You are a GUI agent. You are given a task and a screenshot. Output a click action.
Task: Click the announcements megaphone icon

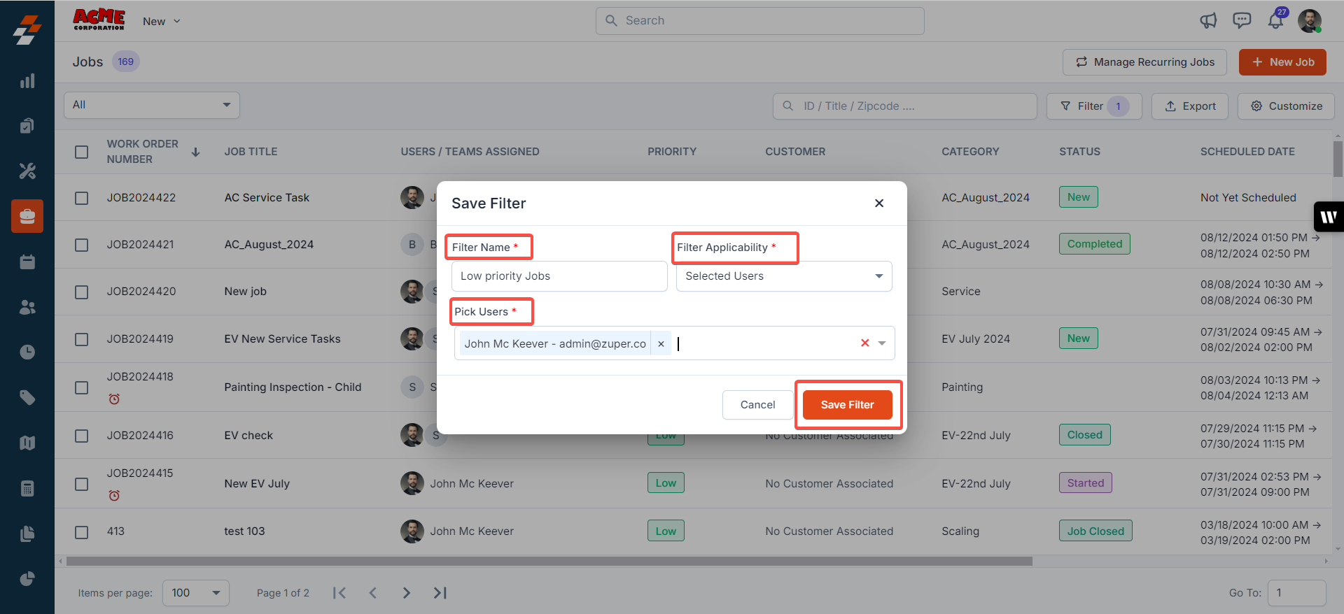tap(1208, 21)
